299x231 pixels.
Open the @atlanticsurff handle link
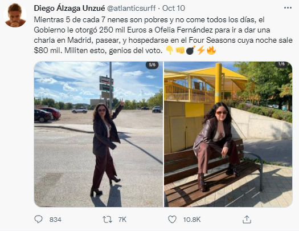point(132,8)
